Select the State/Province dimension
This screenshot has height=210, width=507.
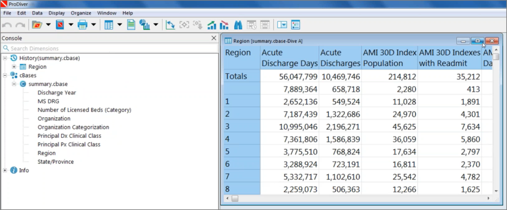tap(56, 162)
